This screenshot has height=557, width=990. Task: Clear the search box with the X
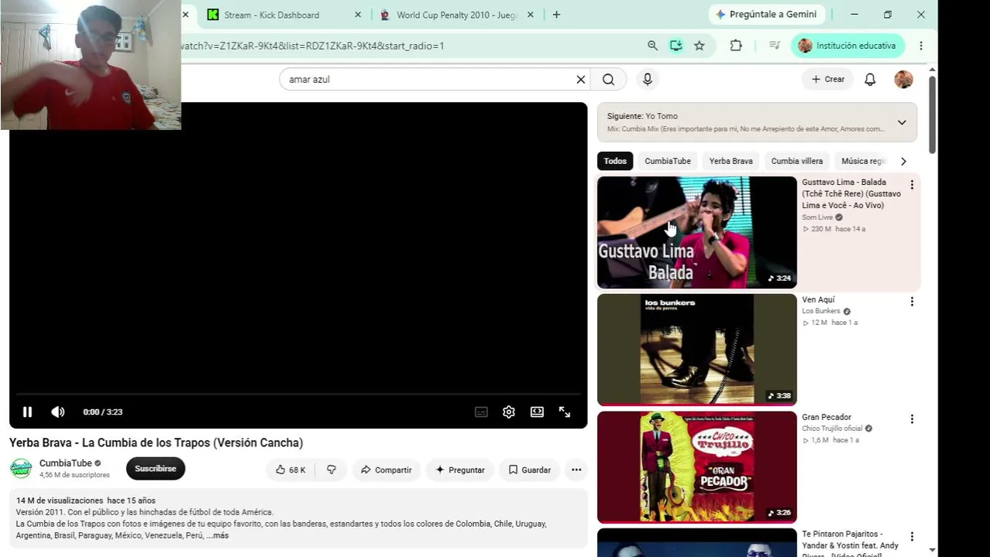[x=580, y=79]
